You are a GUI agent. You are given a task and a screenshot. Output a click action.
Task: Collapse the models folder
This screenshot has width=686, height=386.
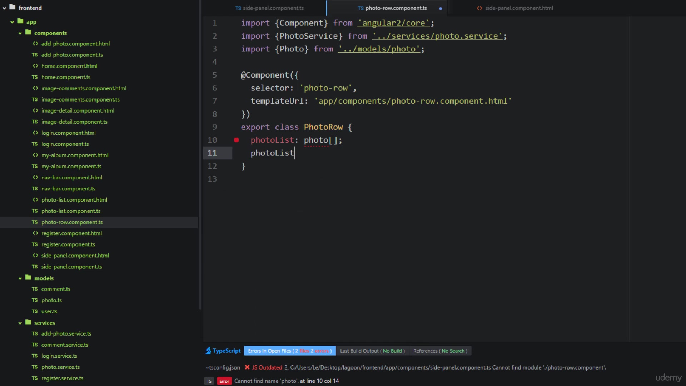tap(20, 278)
